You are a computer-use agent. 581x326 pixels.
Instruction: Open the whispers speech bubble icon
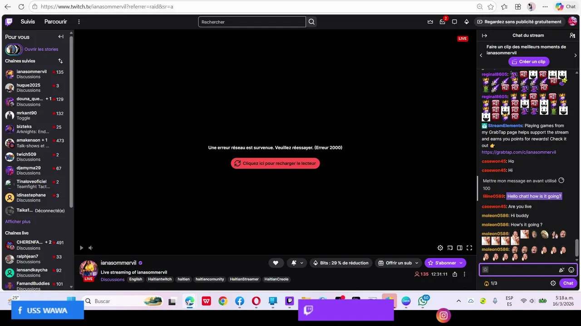pyautogui.click(x=454, y=22)
